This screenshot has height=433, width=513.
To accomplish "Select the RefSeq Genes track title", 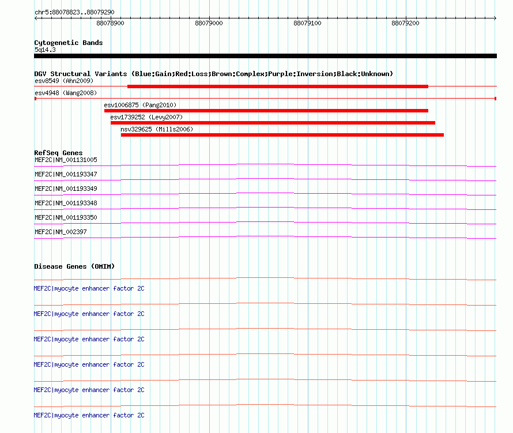I will (x=58, y=153).
